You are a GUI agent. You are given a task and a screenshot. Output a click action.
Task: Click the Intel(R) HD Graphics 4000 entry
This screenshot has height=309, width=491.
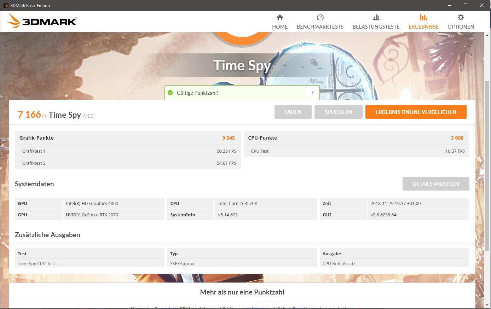(x=92, y=203)
